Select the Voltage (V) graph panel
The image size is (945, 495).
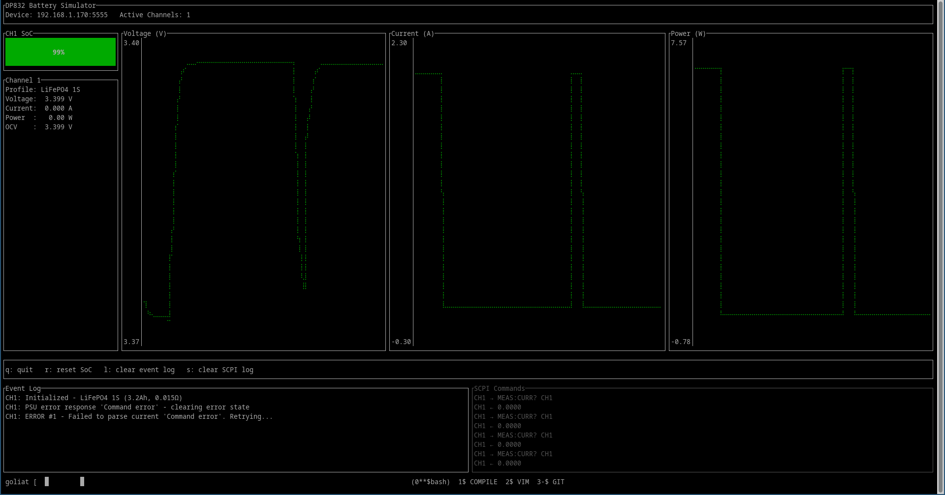(253, 192)
